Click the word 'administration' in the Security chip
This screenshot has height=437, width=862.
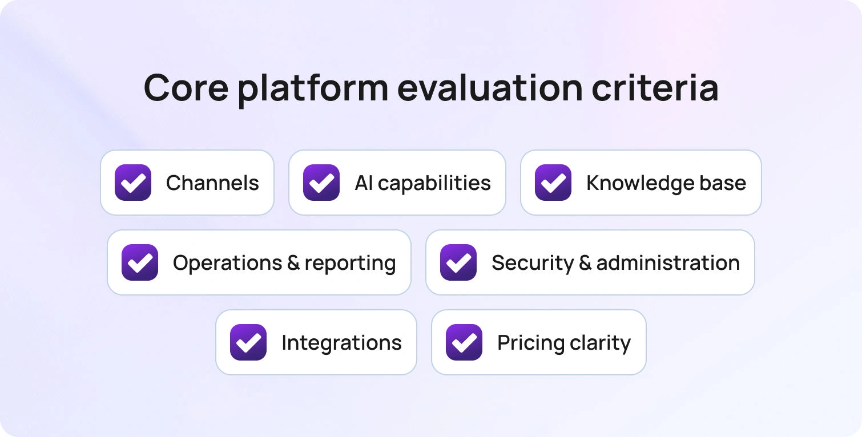(x=668, y=263)
